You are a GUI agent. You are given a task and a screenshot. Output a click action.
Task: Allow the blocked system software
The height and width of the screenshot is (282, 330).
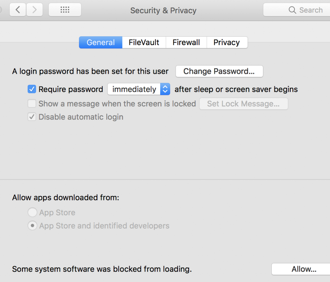click(x=304, y=269)
